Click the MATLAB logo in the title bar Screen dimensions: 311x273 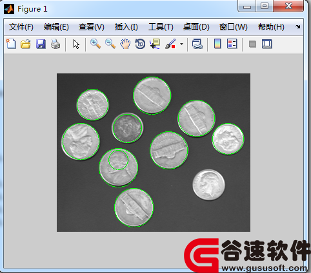pyautogui.click(x=9, y=9)
